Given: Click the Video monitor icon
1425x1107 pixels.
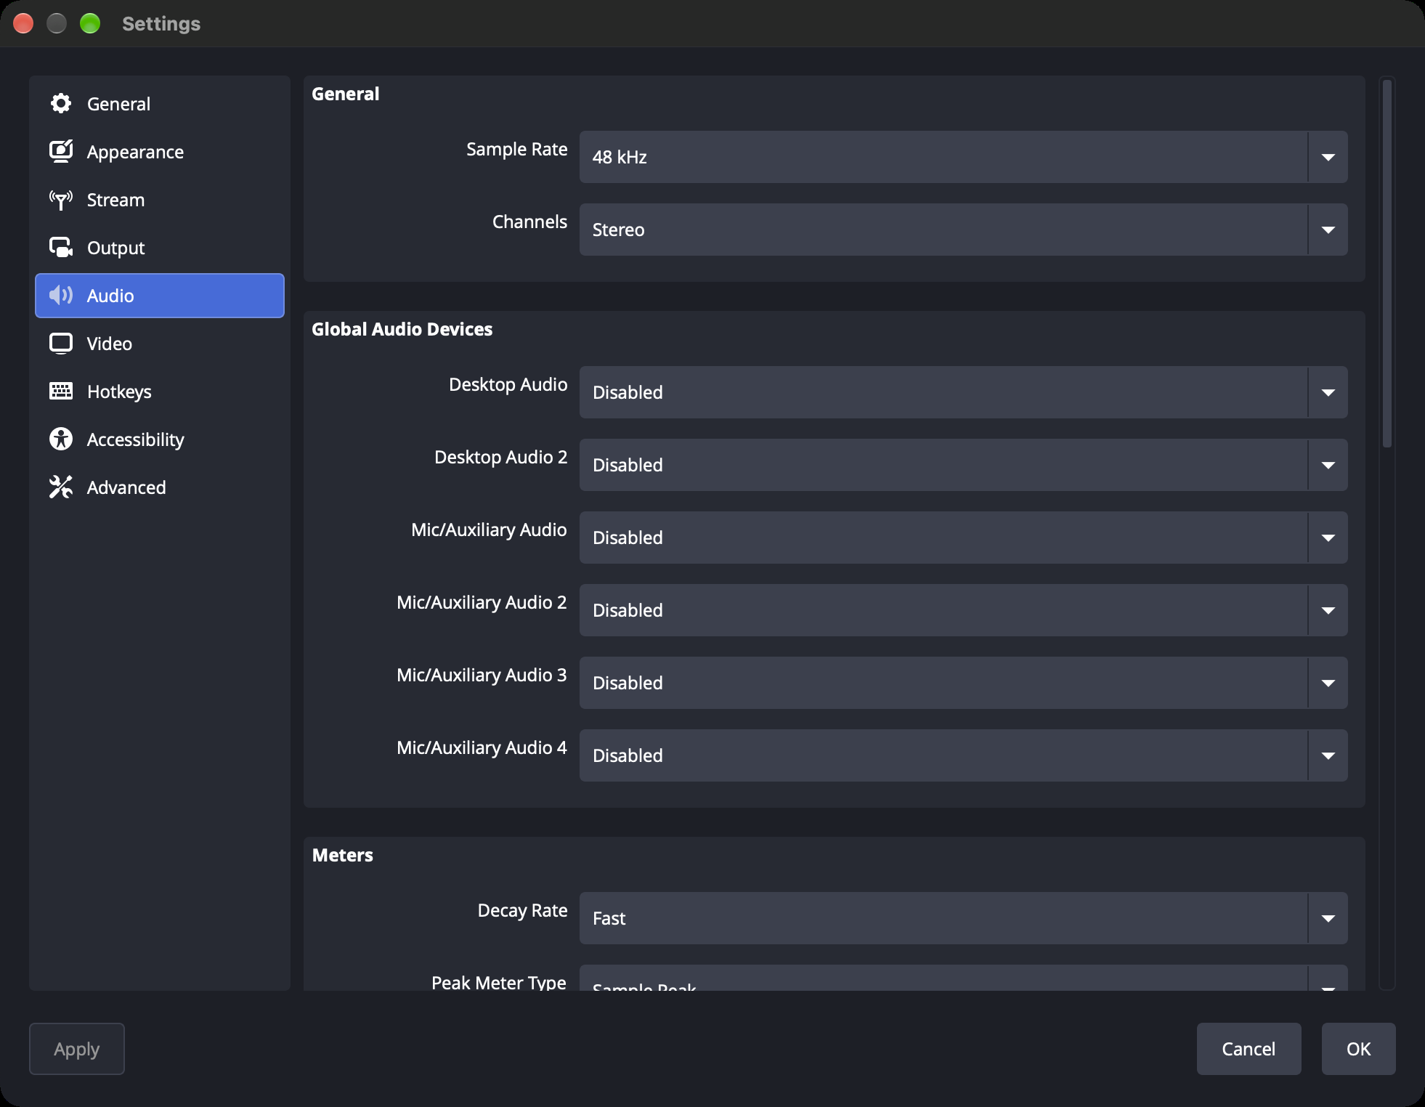Looking at the screenshot, I should [61, 344].
